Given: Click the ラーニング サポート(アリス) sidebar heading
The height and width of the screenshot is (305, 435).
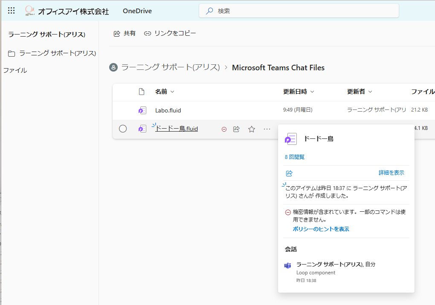Looking at the screenshot, I should pyautogui.click(x=46, y=35).
